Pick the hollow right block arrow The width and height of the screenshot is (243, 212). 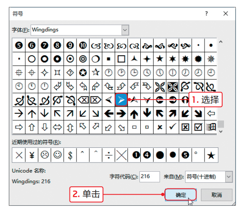pyautogui.click(x=19, y=127)
